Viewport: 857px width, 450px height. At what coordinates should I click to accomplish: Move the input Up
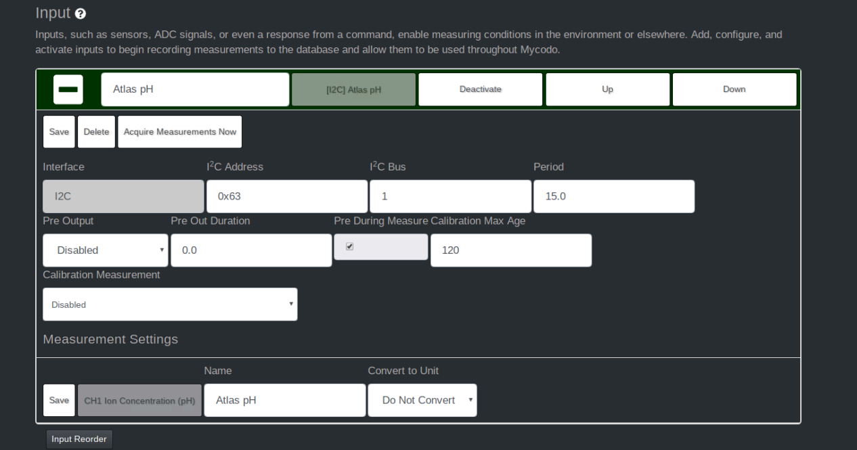608,89
